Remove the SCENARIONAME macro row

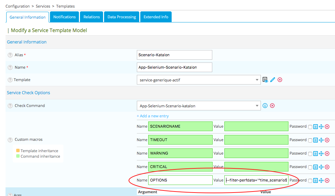(x=327, y=127)
